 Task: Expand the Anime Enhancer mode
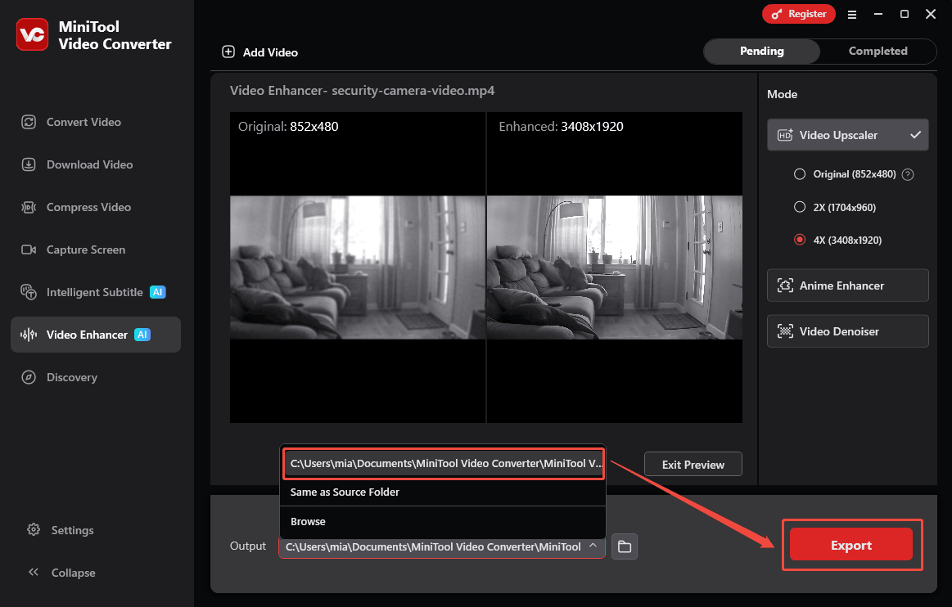[847, 286]
